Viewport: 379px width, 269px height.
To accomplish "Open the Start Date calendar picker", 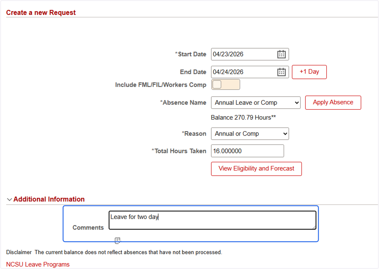I will click(281, 54).
